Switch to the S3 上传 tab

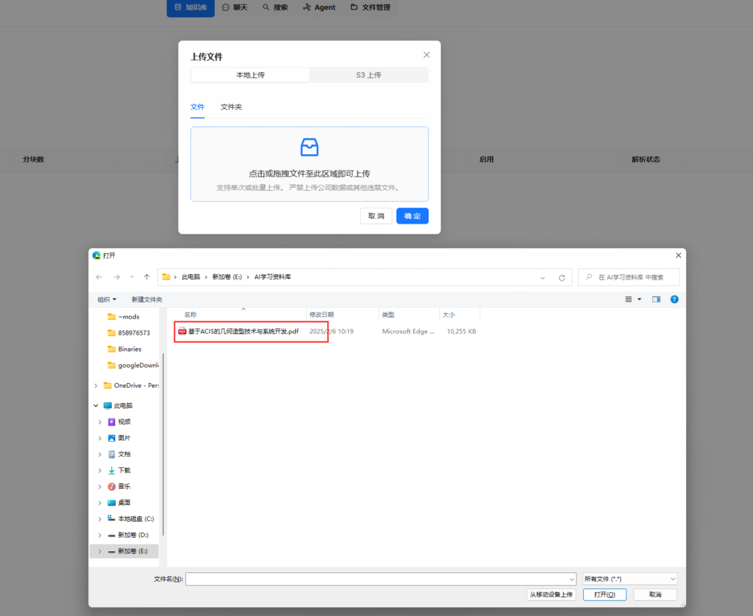tap(368, 75)
